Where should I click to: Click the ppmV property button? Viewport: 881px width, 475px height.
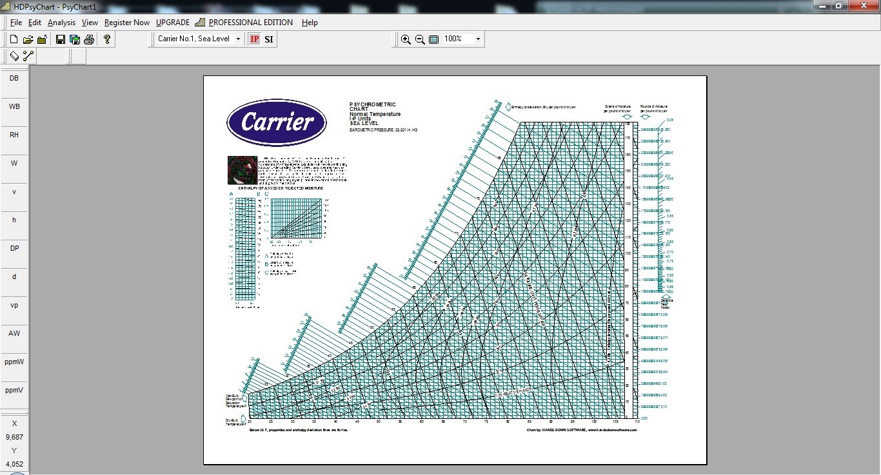(14, 391)
